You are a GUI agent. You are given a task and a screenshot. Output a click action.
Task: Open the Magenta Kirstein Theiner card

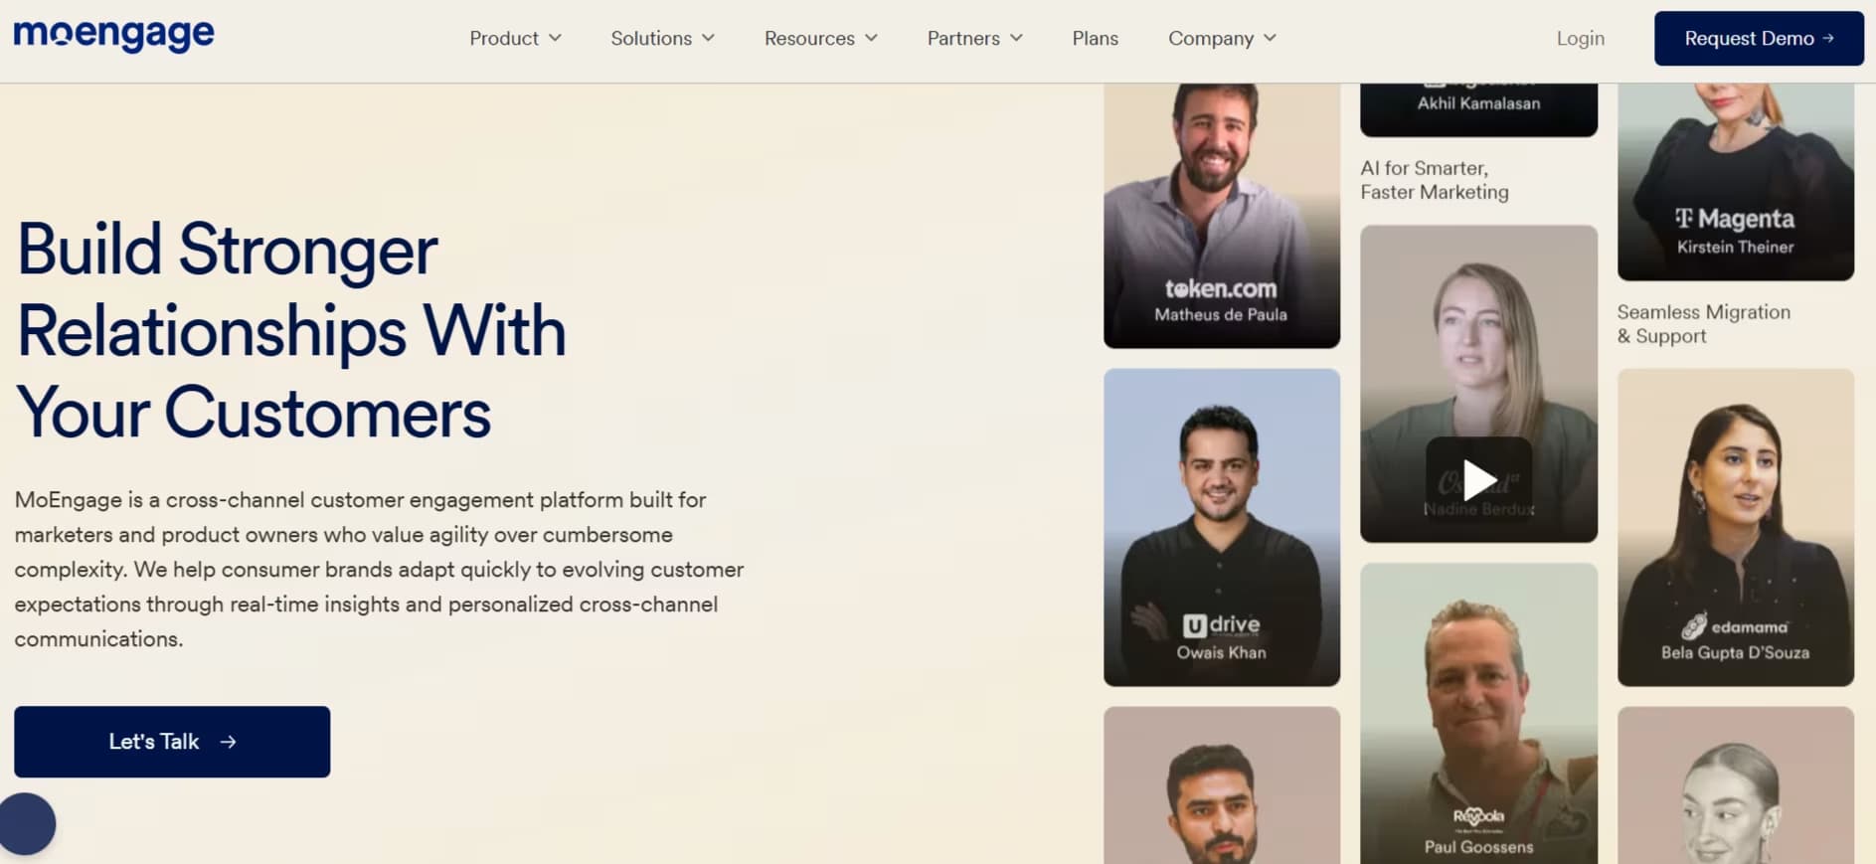pos(1736,181)
